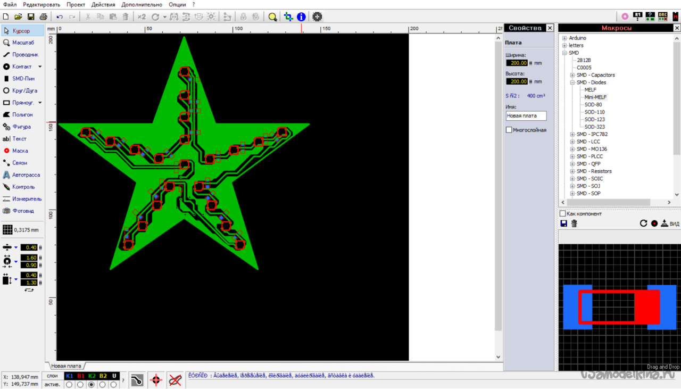Click the Новая плата board tab
This screenshot has height=389, width=681.
[66, 366]
